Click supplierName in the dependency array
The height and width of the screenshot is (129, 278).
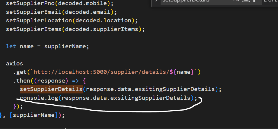click(x=34, y=115)
